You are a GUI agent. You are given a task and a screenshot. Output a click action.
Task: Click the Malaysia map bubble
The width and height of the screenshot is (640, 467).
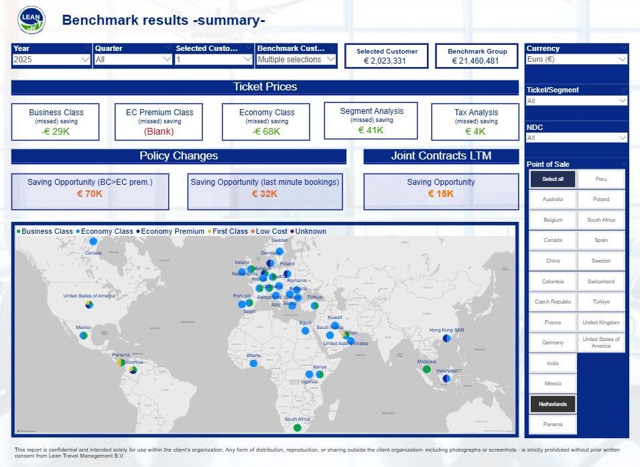pyautogui.click(x=426, y=369)
